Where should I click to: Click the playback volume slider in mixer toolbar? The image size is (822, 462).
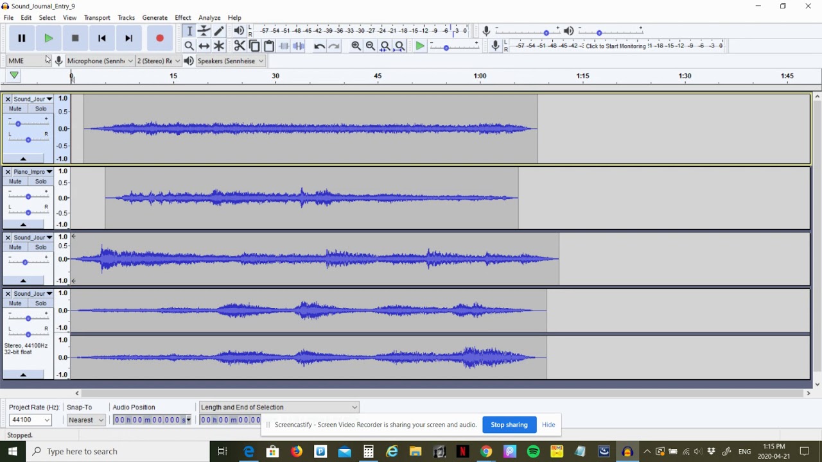[x=610, y=31]
